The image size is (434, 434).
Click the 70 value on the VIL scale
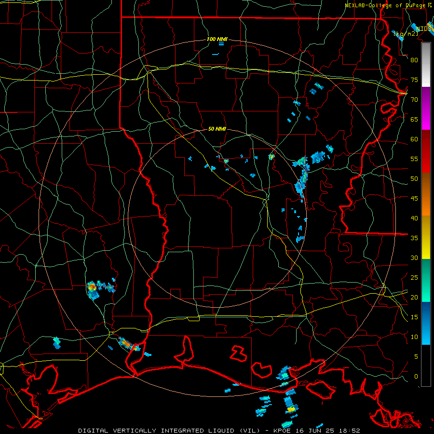click(414, 100)
